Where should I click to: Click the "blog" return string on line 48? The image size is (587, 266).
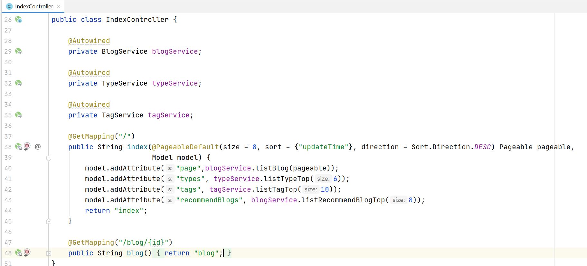pyautogui.click(x=206, y=253)
